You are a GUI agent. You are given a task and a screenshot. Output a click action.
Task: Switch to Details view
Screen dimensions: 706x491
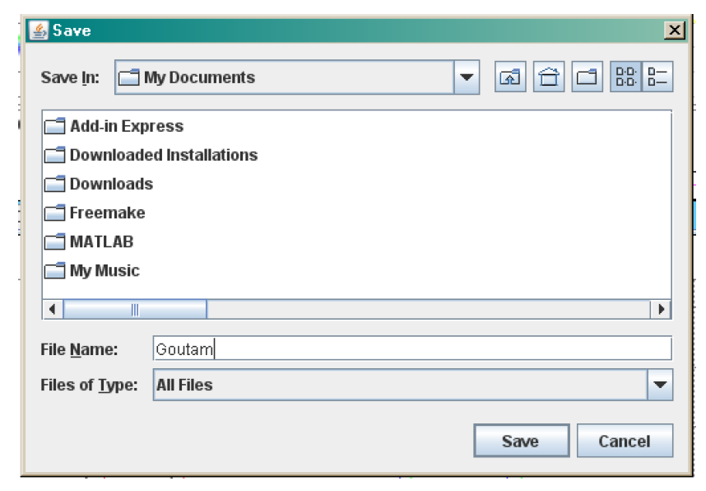(x=657, y=77)
